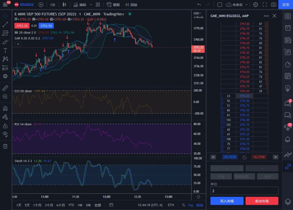Open the main hamburger menu
293x210 pixels.
[5, 5]
